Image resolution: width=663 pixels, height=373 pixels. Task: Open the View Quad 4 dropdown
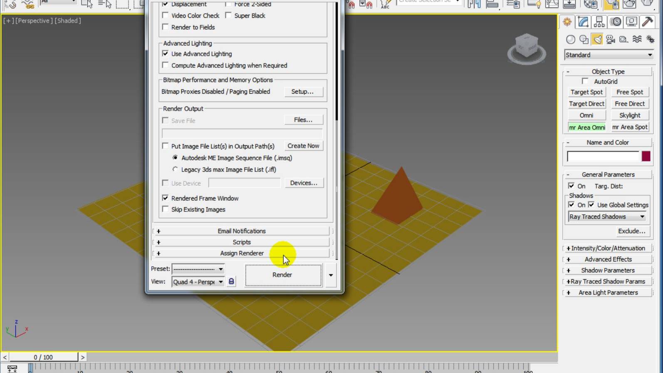coord(198,282)
